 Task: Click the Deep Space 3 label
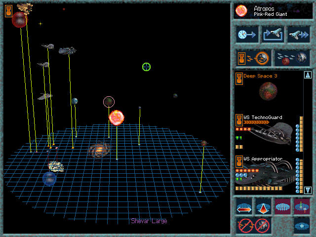[260, 76]
